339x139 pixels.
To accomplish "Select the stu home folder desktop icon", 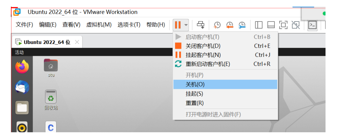I will tap(51, 68).
